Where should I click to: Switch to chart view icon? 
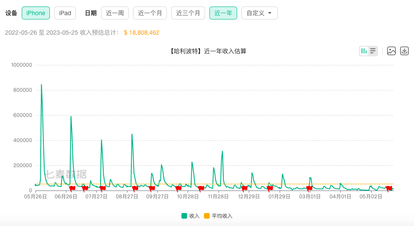[364, 51]
